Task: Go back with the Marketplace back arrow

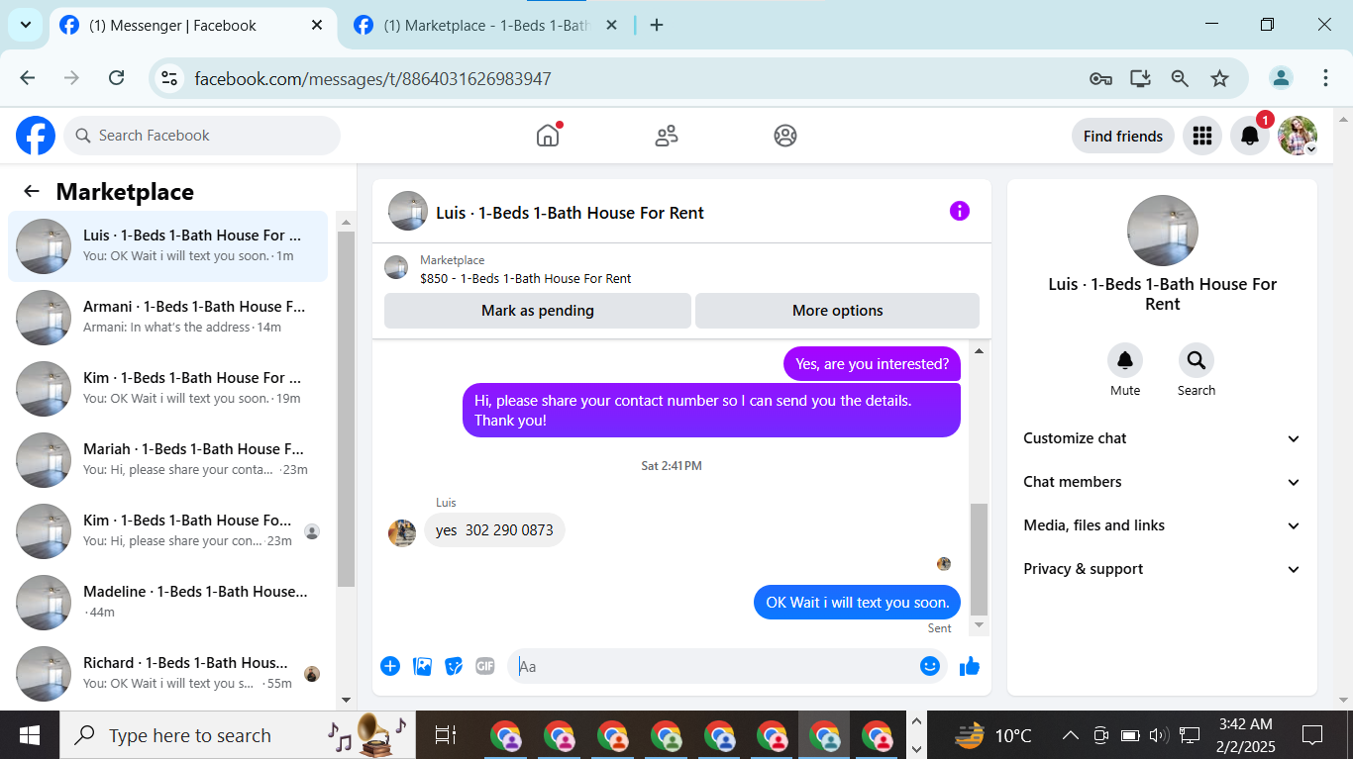Action: coord(32,192)
